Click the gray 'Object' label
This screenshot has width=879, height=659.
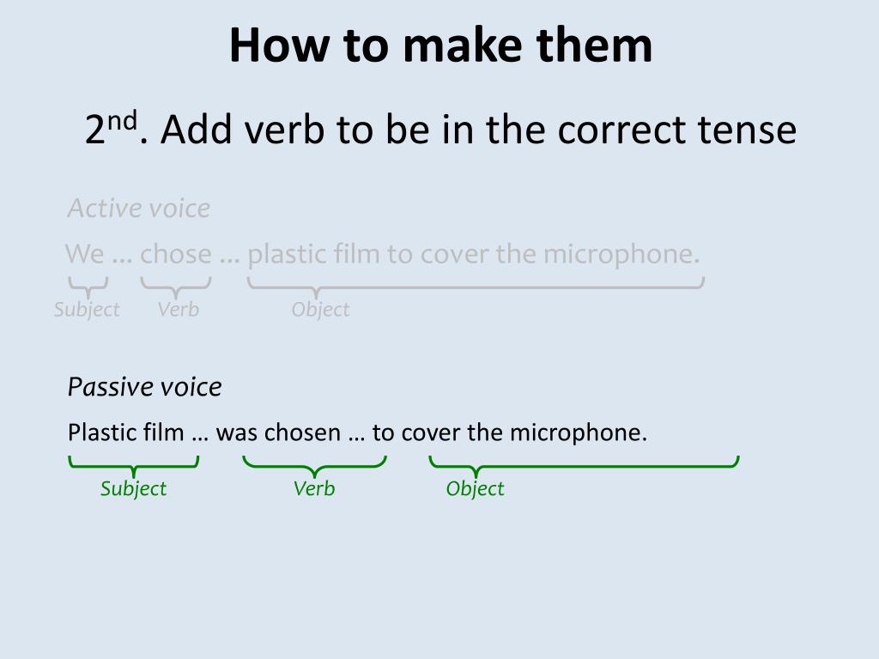click(x=321, y=310)
